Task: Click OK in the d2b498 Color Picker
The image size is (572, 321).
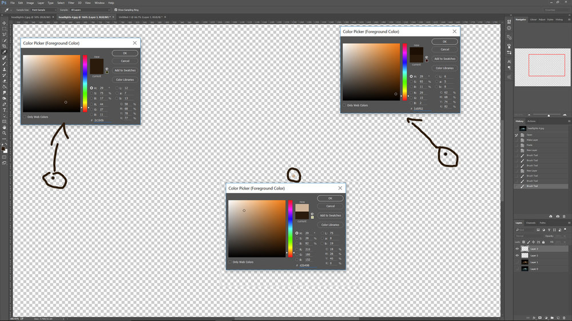Action: pyautogui.click(x=330, y=198)
